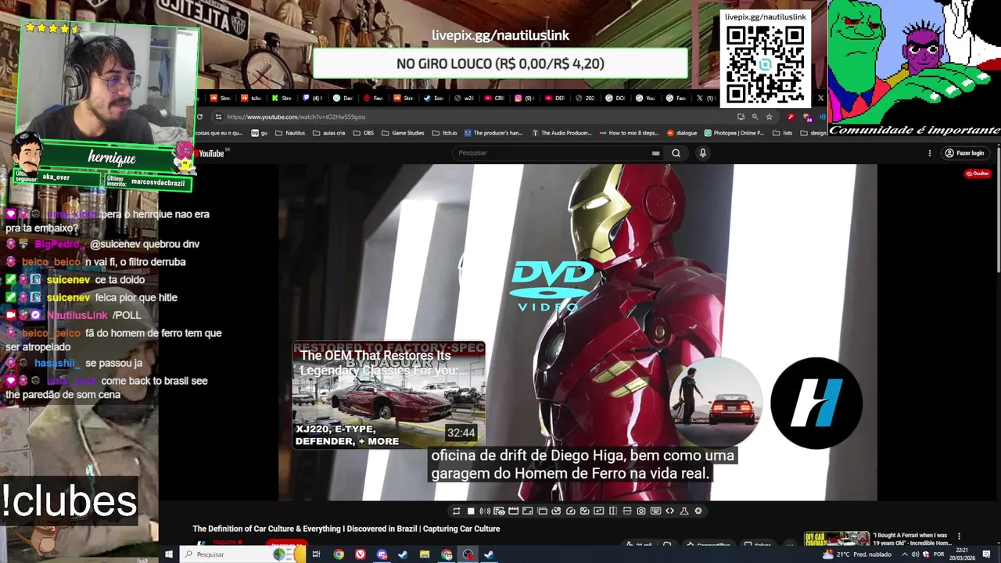Open the OBS bookmarks folder
The width and height of the screenshot is (1001, 563).
pos(363,133)
